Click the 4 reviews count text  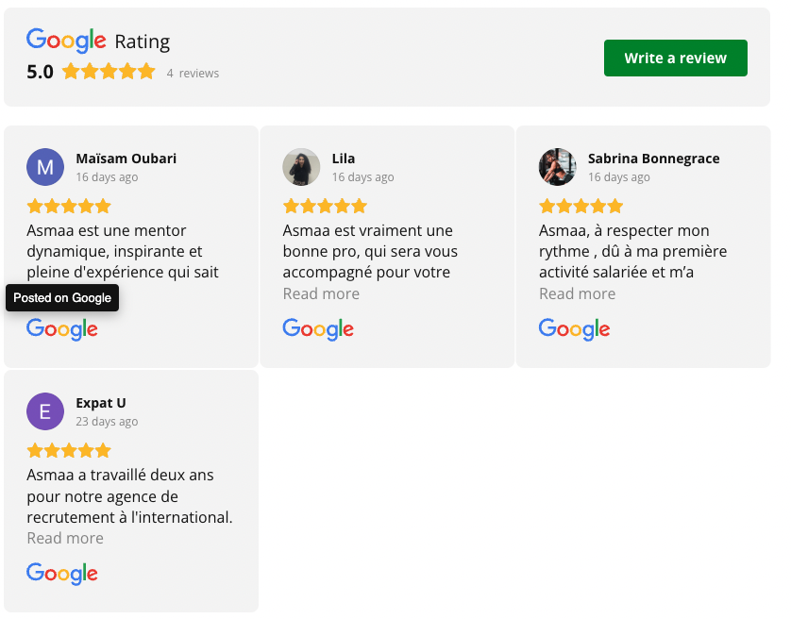(193, 73)
